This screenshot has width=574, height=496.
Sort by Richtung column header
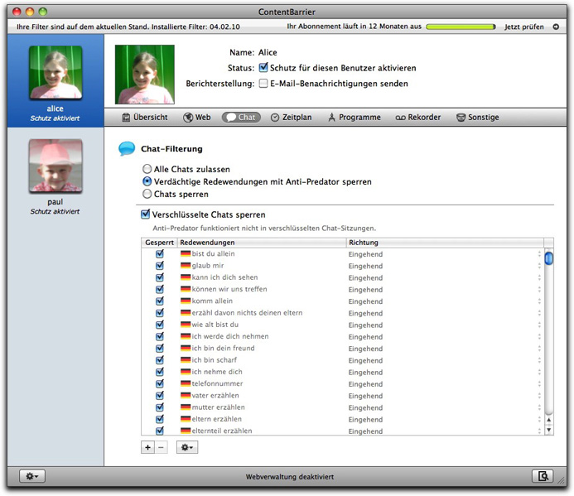click(445, 243)
